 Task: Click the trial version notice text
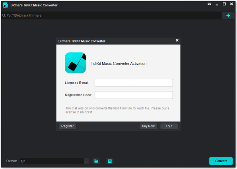coord(117,110)
